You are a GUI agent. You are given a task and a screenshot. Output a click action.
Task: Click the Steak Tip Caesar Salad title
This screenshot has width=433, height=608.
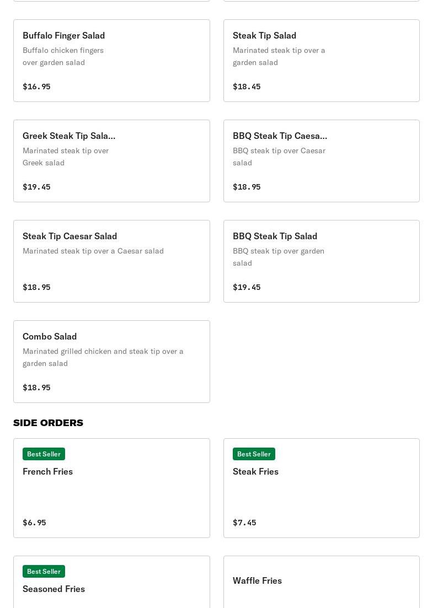pos(70,236)
